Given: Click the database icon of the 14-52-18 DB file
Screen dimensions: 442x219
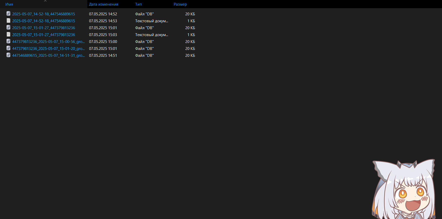Looking at the screenshot, I should pos(8,14).
